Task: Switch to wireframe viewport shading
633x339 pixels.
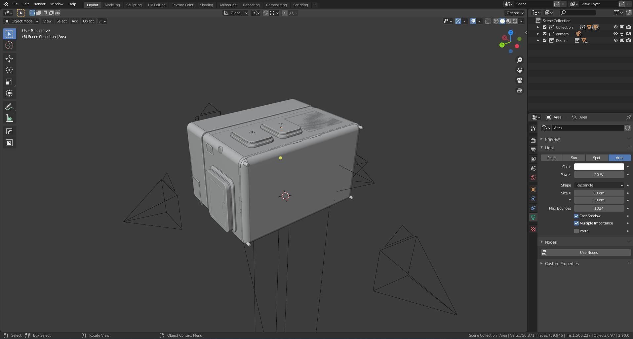Action: (x=496, y=21)
